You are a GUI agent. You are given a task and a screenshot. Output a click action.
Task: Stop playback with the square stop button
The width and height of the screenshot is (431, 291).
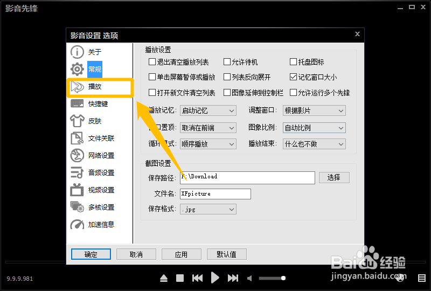coord(180,278)
